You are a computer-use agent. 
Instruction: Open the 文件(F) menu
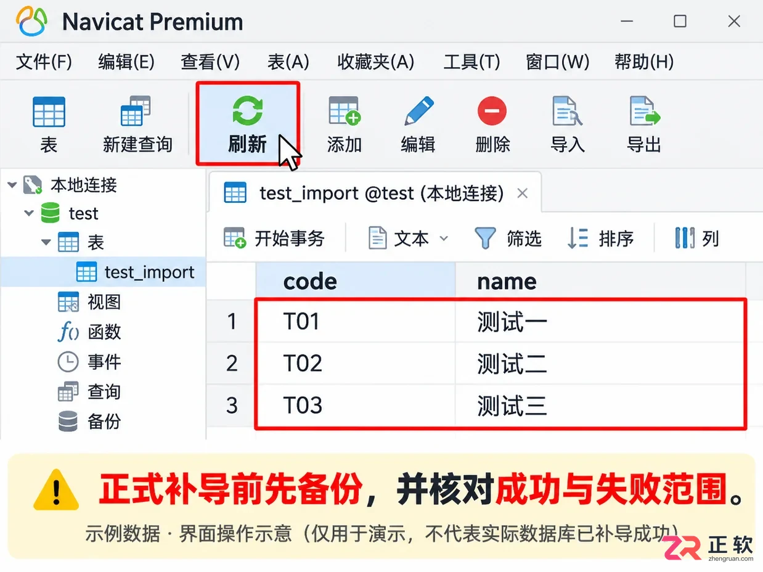click(x=44, y=62)
